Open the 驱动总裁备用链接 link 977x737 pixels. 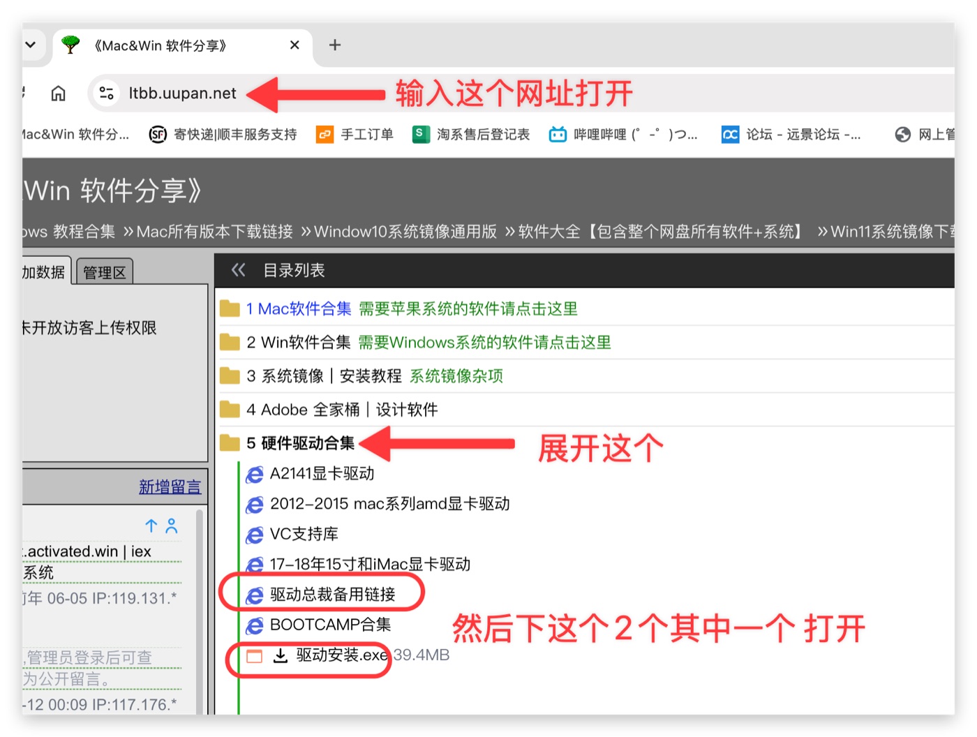coord(332,594)
